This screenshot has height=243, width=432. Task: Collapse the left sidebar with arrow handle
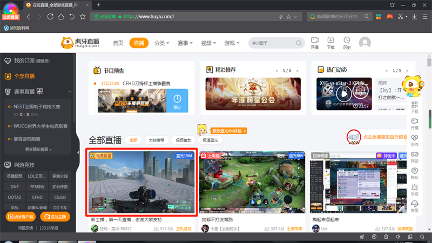click(78, 152)
